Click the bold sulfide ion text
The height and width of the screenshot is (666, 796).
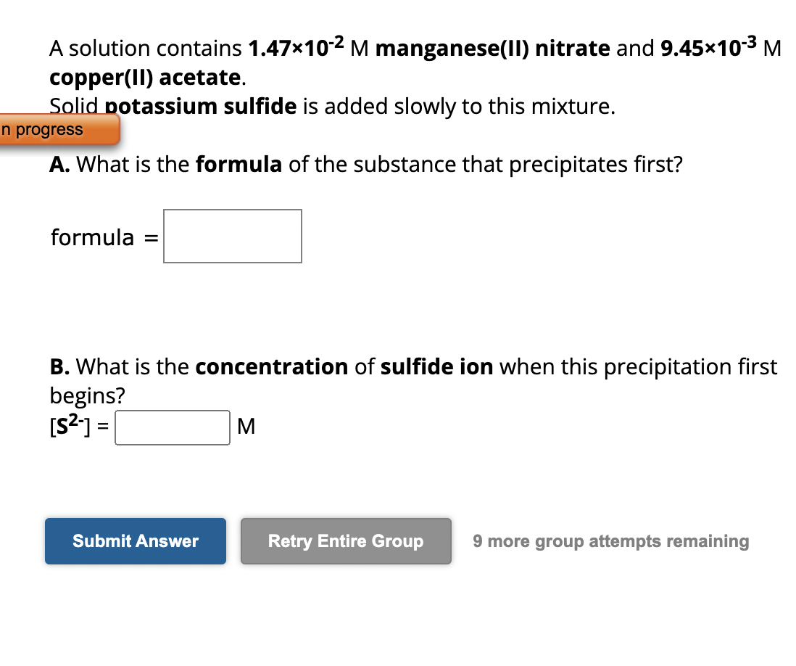pyautogui.click(x=436, y=366)
